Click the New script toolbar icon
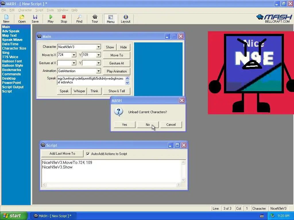This screenshot has width=294, height=220. click(x=6, y=19)
